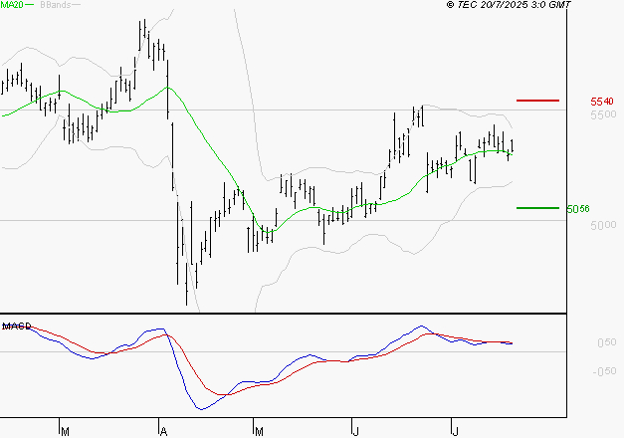Click the 5056 green price label
The image size is (624, 438).
(578, 209)
